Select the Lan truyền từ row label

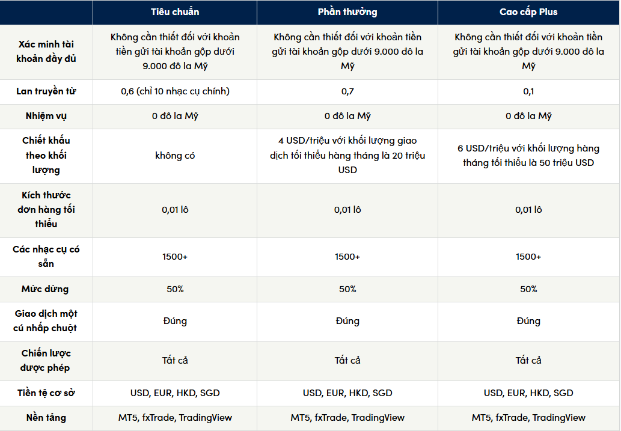pos(46,92)
